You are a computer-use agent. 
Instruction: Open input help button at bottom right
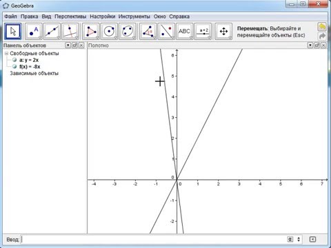click(x=312, y=239)
